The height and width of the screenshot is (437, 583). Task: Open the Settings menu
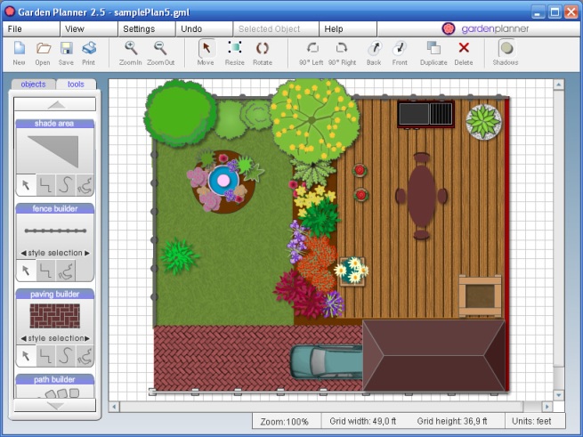pos(138,28)
